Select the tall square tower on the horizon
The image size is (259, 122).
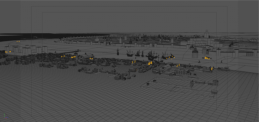(207, 34)
